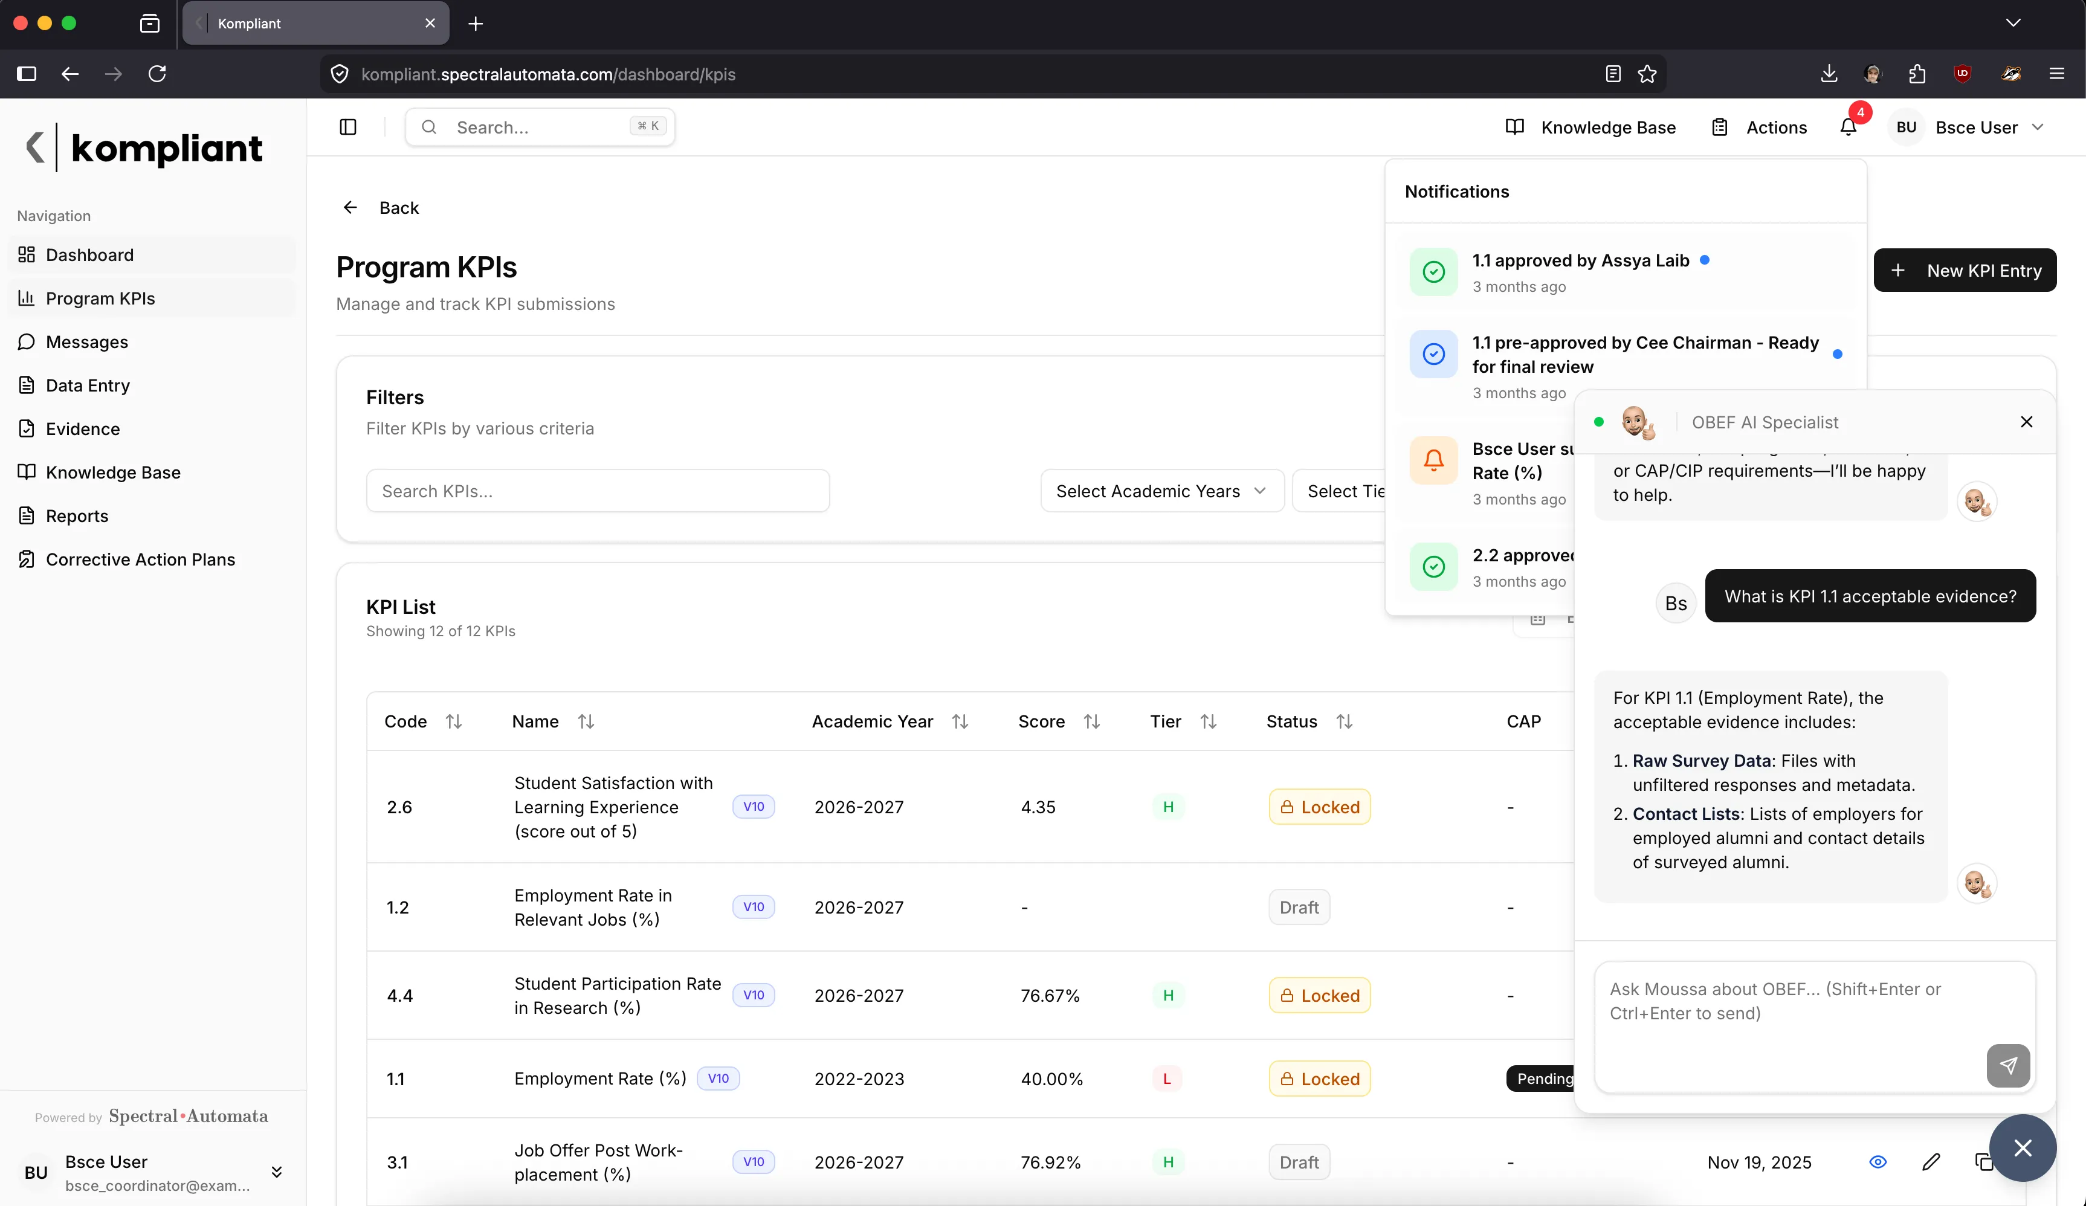Sort the Name column with its sort arrows
The height and width of the screenshot is (1206, 2086).
click(x=587, y=721)
